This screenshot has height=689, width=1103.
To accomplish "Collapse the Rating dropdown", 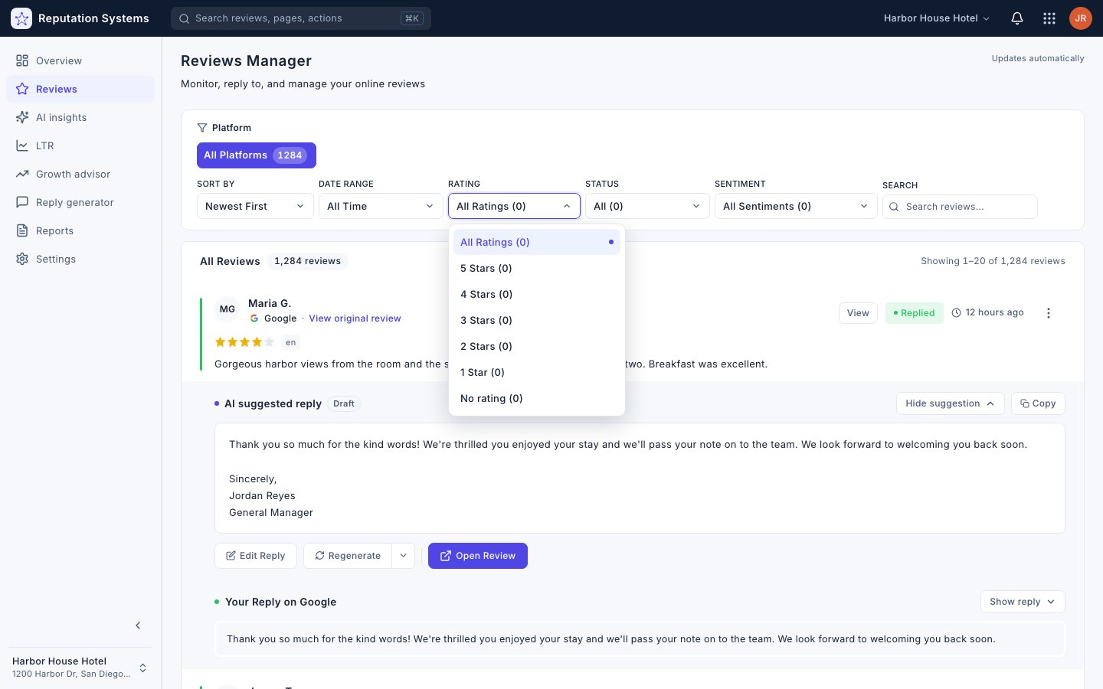I will pos(514,206).
